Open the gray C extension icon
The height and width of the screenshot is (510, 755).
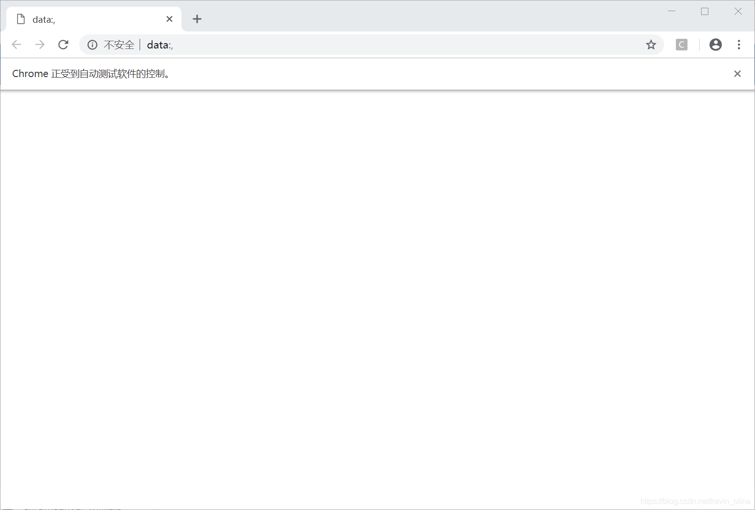point(682,45)
